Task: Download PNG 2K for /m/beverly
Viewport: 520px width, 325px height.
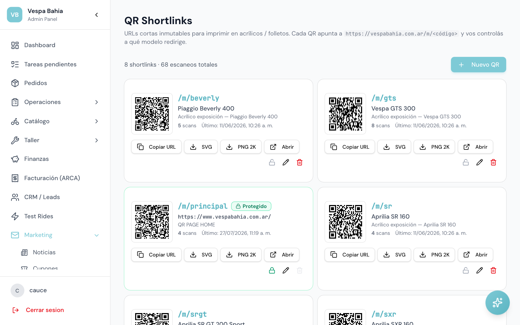Action: click(241, 147)
